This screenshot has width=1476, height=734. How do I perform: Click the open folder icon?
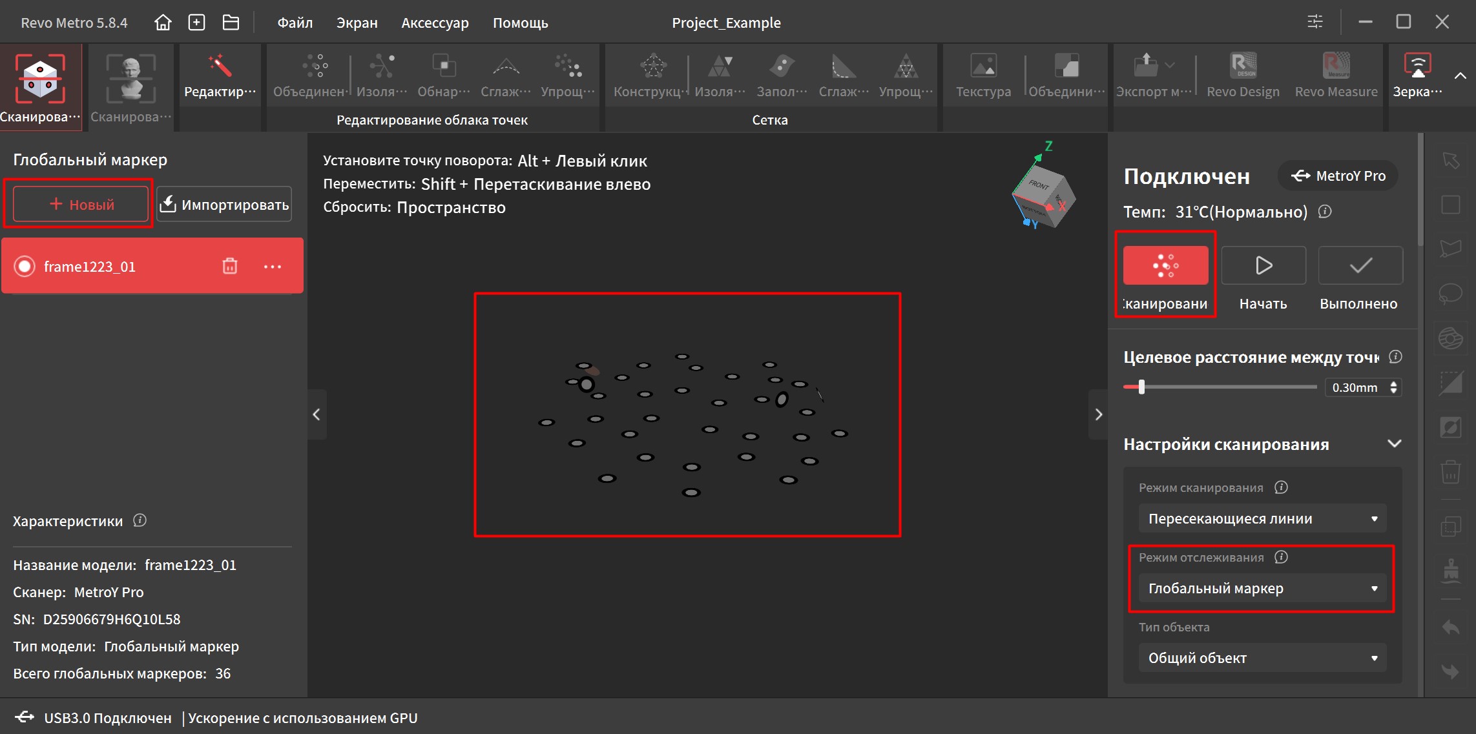click(231, 23)
